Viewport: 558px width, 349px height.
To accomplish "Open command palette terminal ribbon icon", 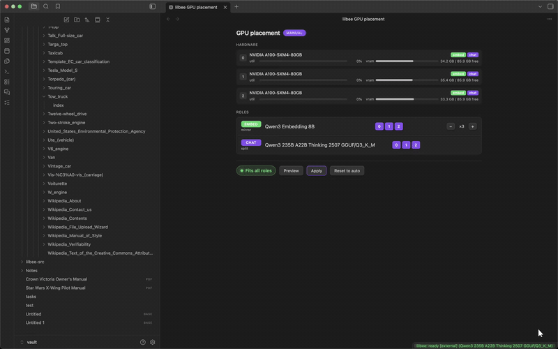I will 7,71.
